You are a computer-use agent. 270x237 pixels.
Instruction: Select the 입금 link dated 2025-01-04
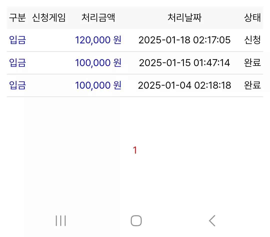click(x=17, y=85)
